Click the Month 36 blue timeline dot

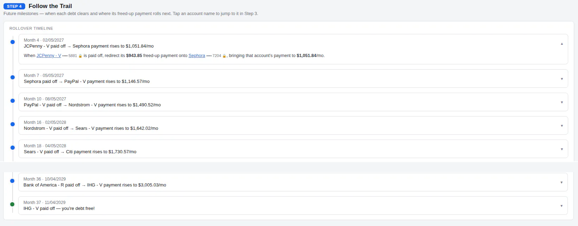click(x=12, y=181)
